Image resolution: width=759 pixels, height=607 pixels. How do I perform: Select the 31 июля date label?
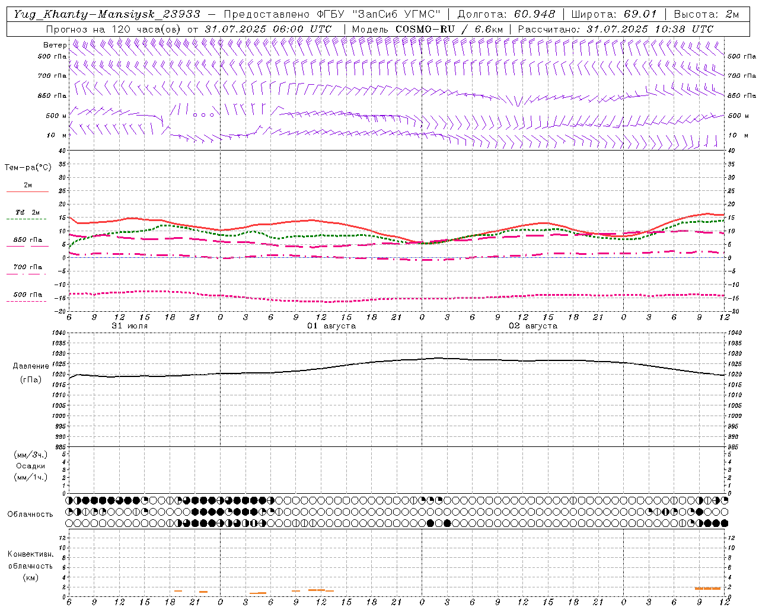tap(130, 326)
